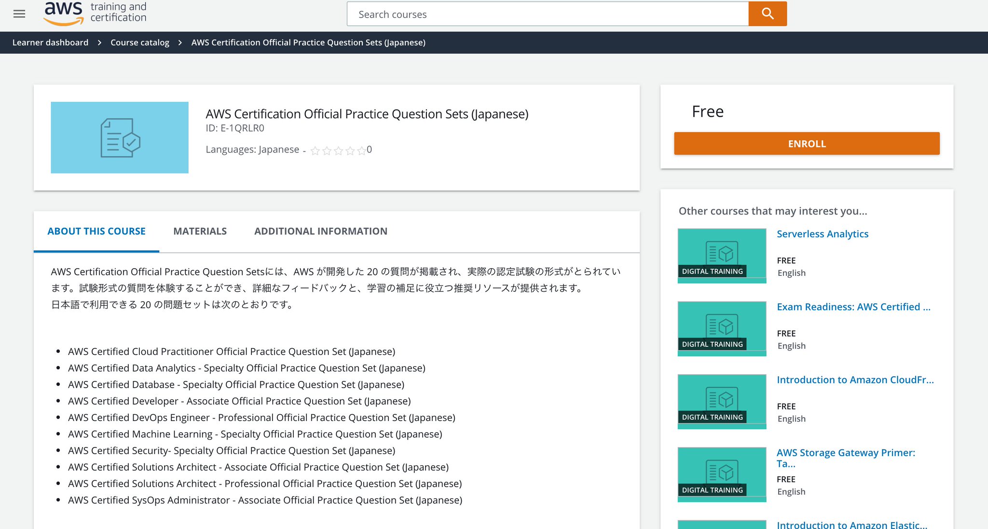Click Data Analytics - Specialty list item
988x529 pixels.
pos(247,368)
